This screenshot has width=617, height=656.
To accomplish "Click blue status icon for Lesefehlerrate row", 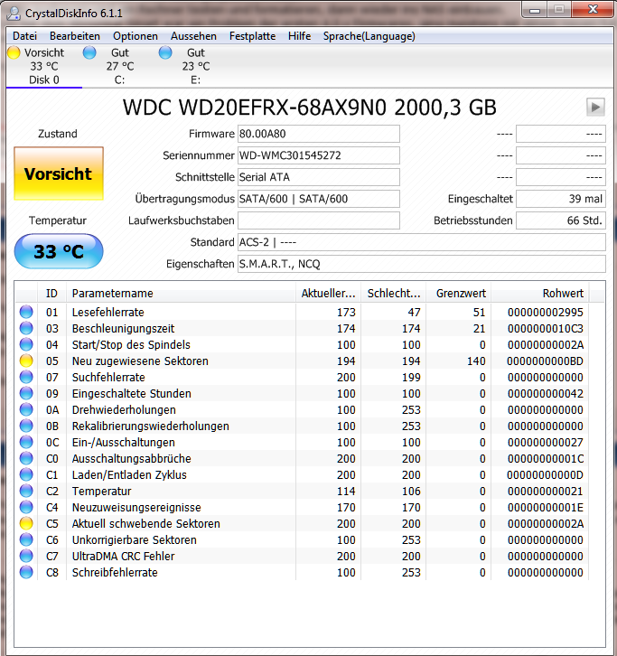I will pyautogui.click(x=26, y=312).
